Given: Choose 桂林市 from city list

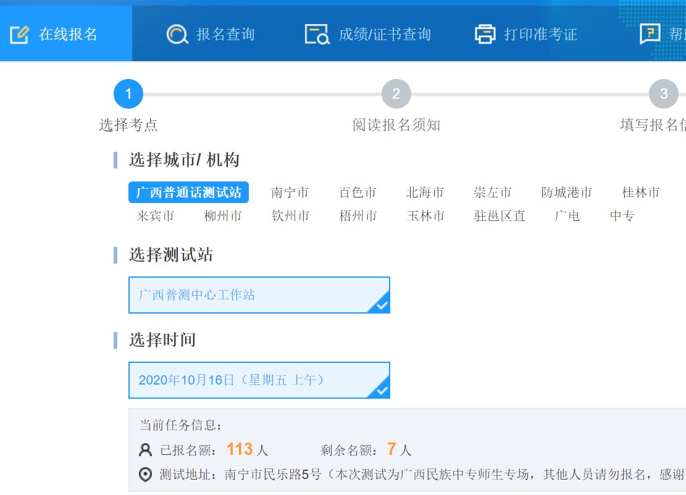Looking at the screenshot, I should click(640, 193).
